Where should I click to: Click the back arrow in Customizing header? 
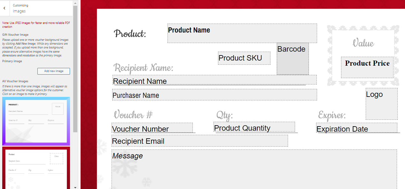[4, 8]
